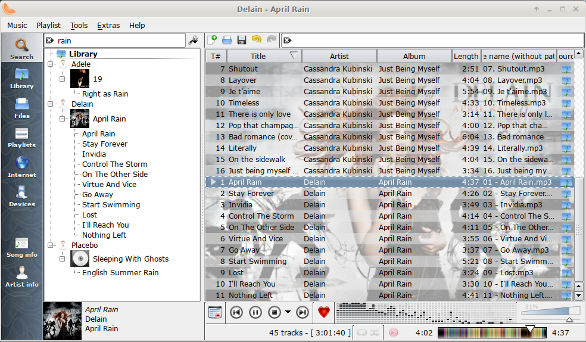586x342 pixels.
Task: Skip to the next track
Action: pyautogui.click(x=303, y=312)
